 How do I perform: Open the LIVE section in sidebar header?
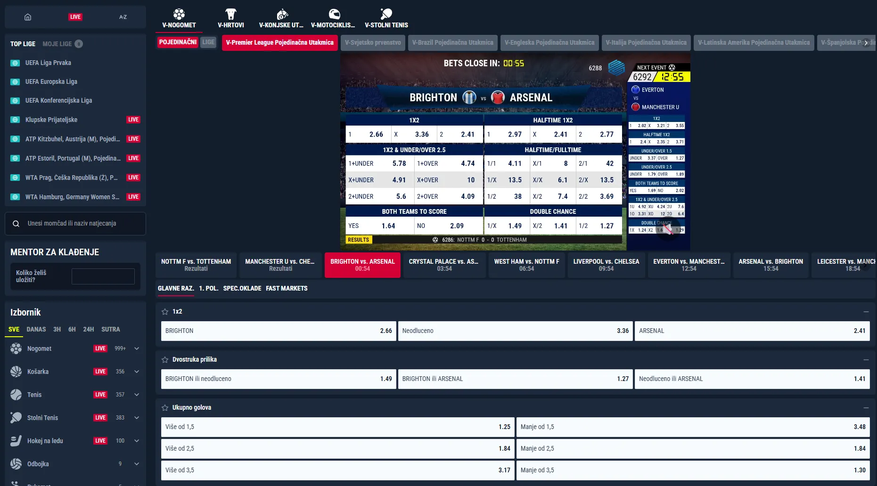coord(75,17)
